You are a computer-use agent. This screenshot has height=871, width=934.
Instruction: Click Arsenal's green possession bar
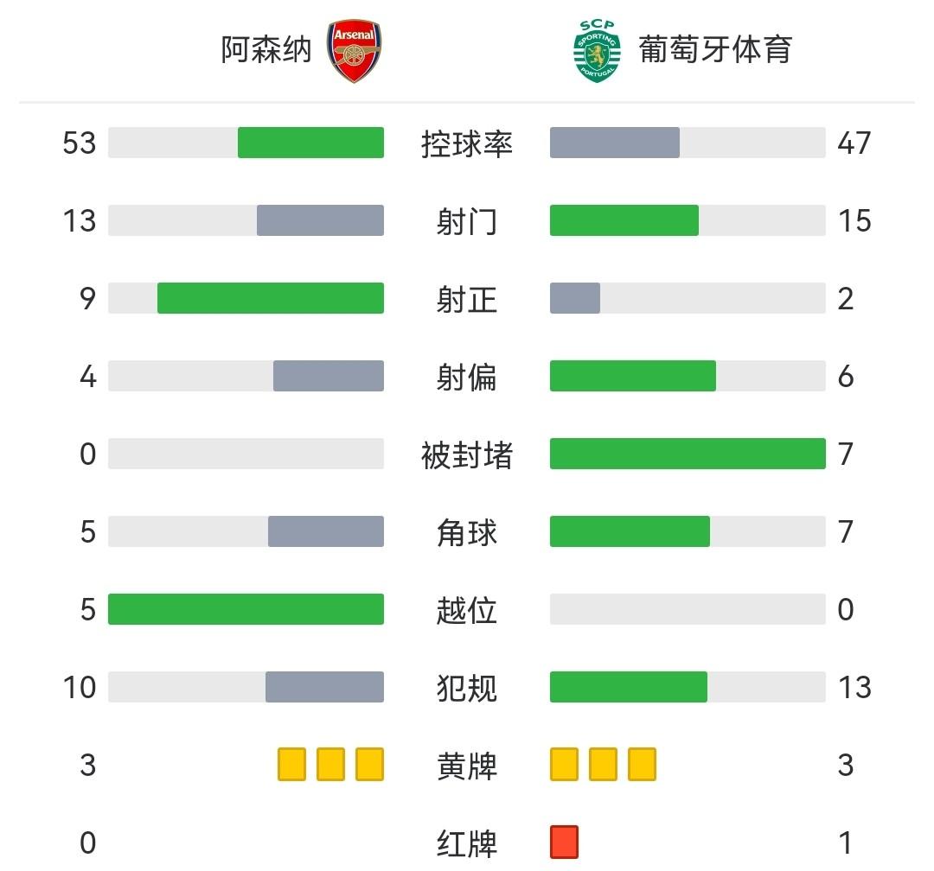pyautogui.click(x=310, y=143)
